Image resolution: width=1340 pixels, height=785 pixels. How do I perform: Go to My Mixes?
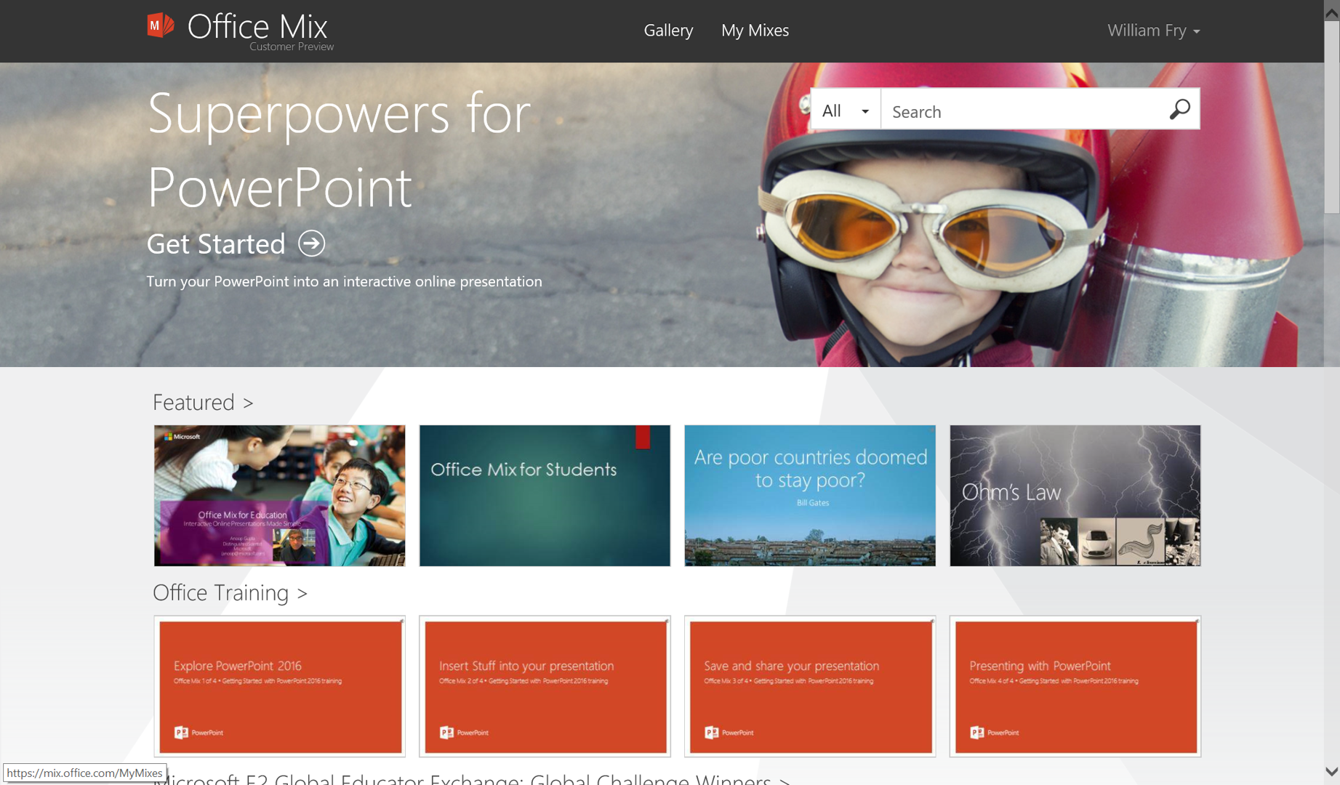[x=755, y=31]
